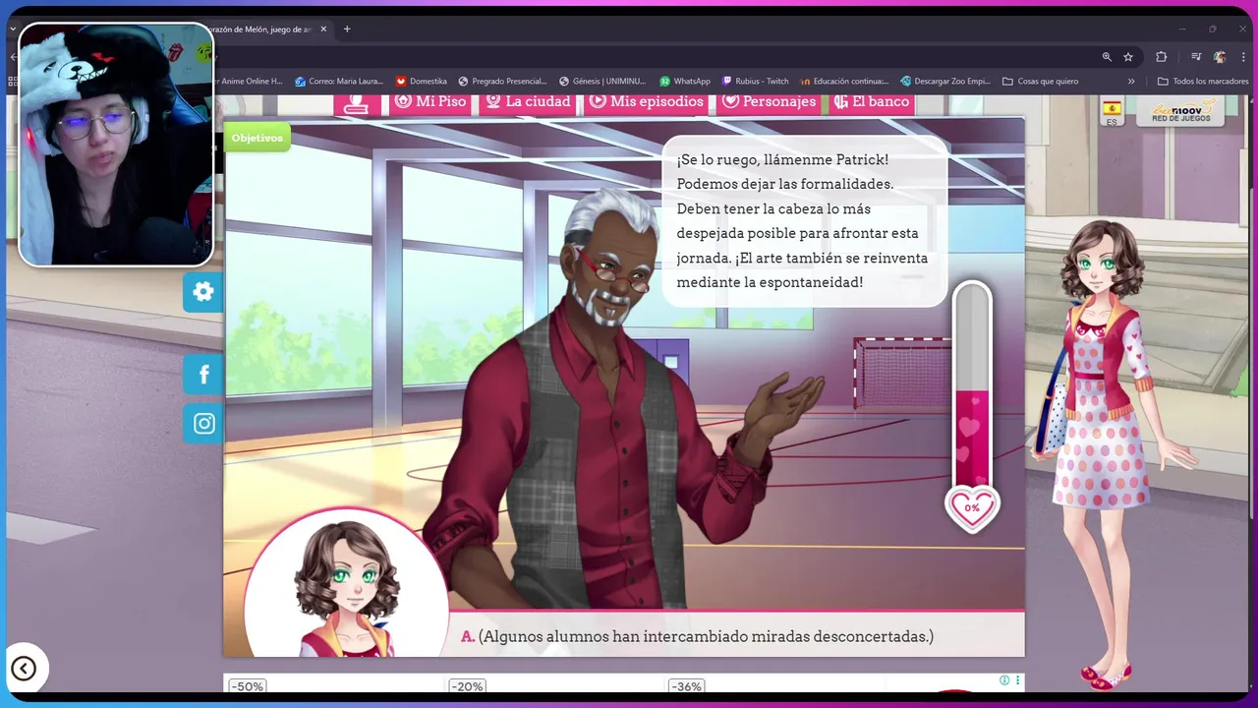Open the Objetivos panel
Image resolution: width=1258 pixels, height=708 pixels.
(257, 138)
